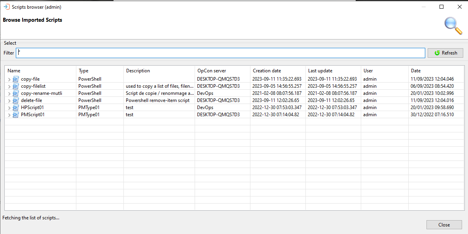Expand the HPScript01 script row
468x234 pixels.
(x=9, y=108)
